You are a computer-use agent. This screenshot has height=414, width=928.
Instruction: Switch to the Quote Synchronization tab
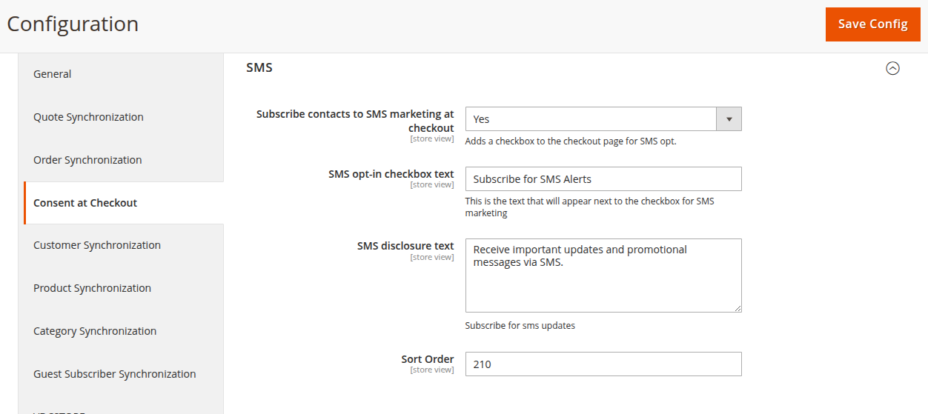point(88,117)
